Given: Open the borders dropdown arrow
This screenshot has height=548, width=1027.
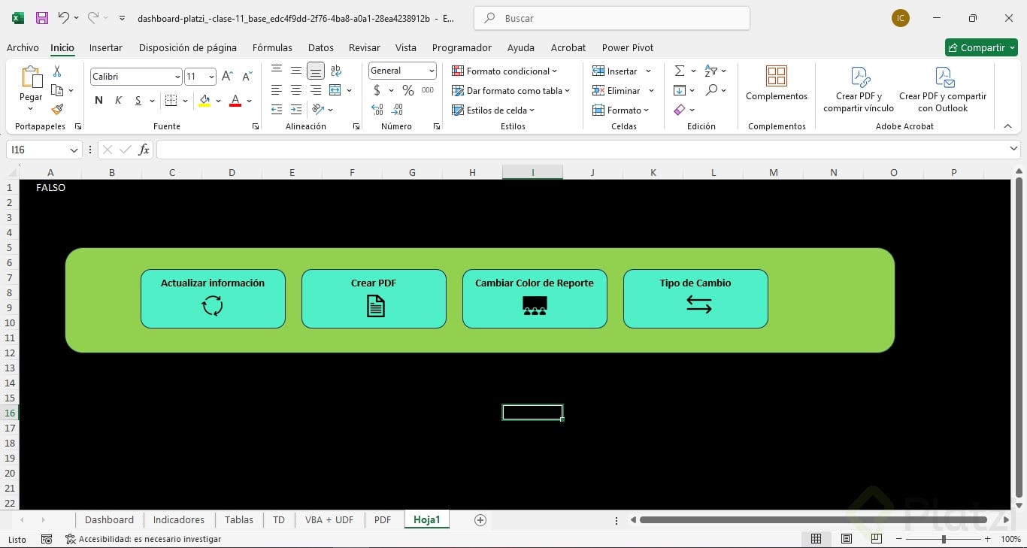Looking at the screenshot, I should pos(185,101).
